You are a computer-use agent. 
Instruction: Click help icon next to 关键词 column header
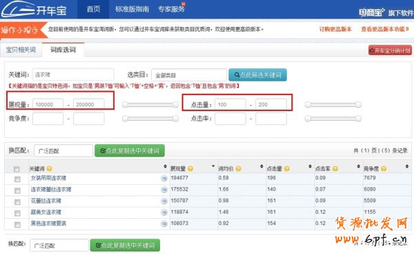[49, 168]
